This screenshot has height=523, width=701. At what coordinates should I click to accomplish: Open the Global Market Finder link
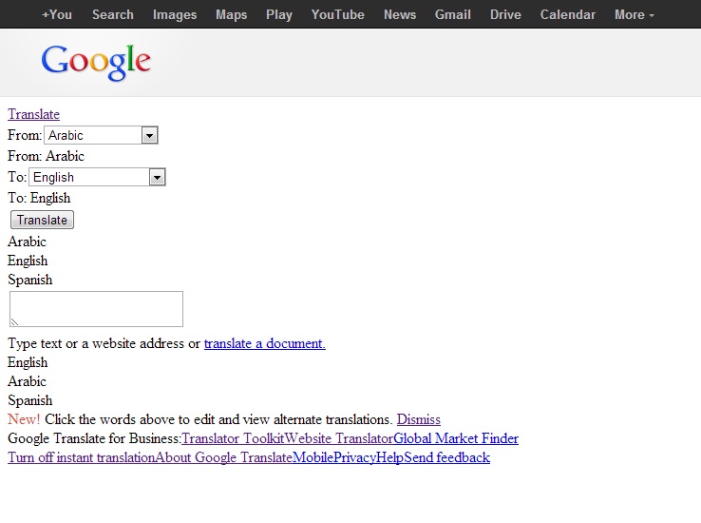(x=456, y=438)
